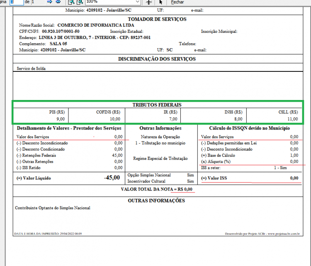The height and width of the screenshot is (266, 311).
Task: Click the current page number field
Action: click(17, 2)
